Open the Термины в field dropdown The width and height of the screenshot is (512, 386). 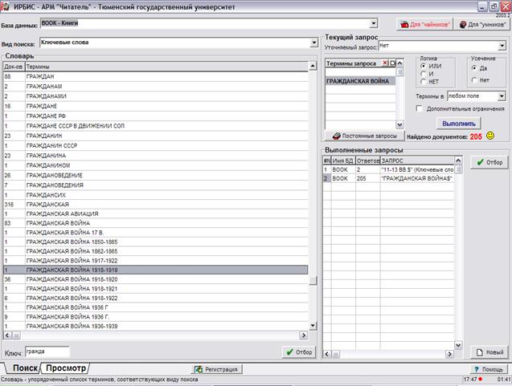pyautogui.click(x=502, y=96)
